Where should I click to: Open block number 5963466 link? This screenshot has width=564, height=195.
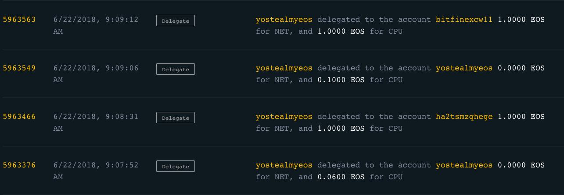click(19, 117)
